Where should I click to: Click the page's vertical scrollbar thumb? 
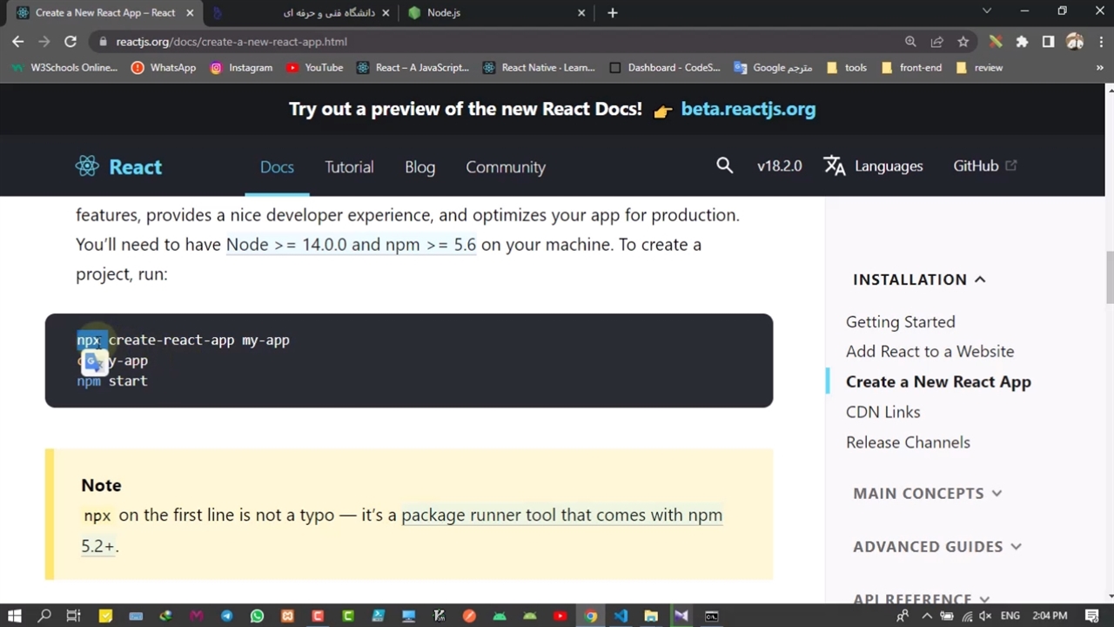tap(1110, 277)
